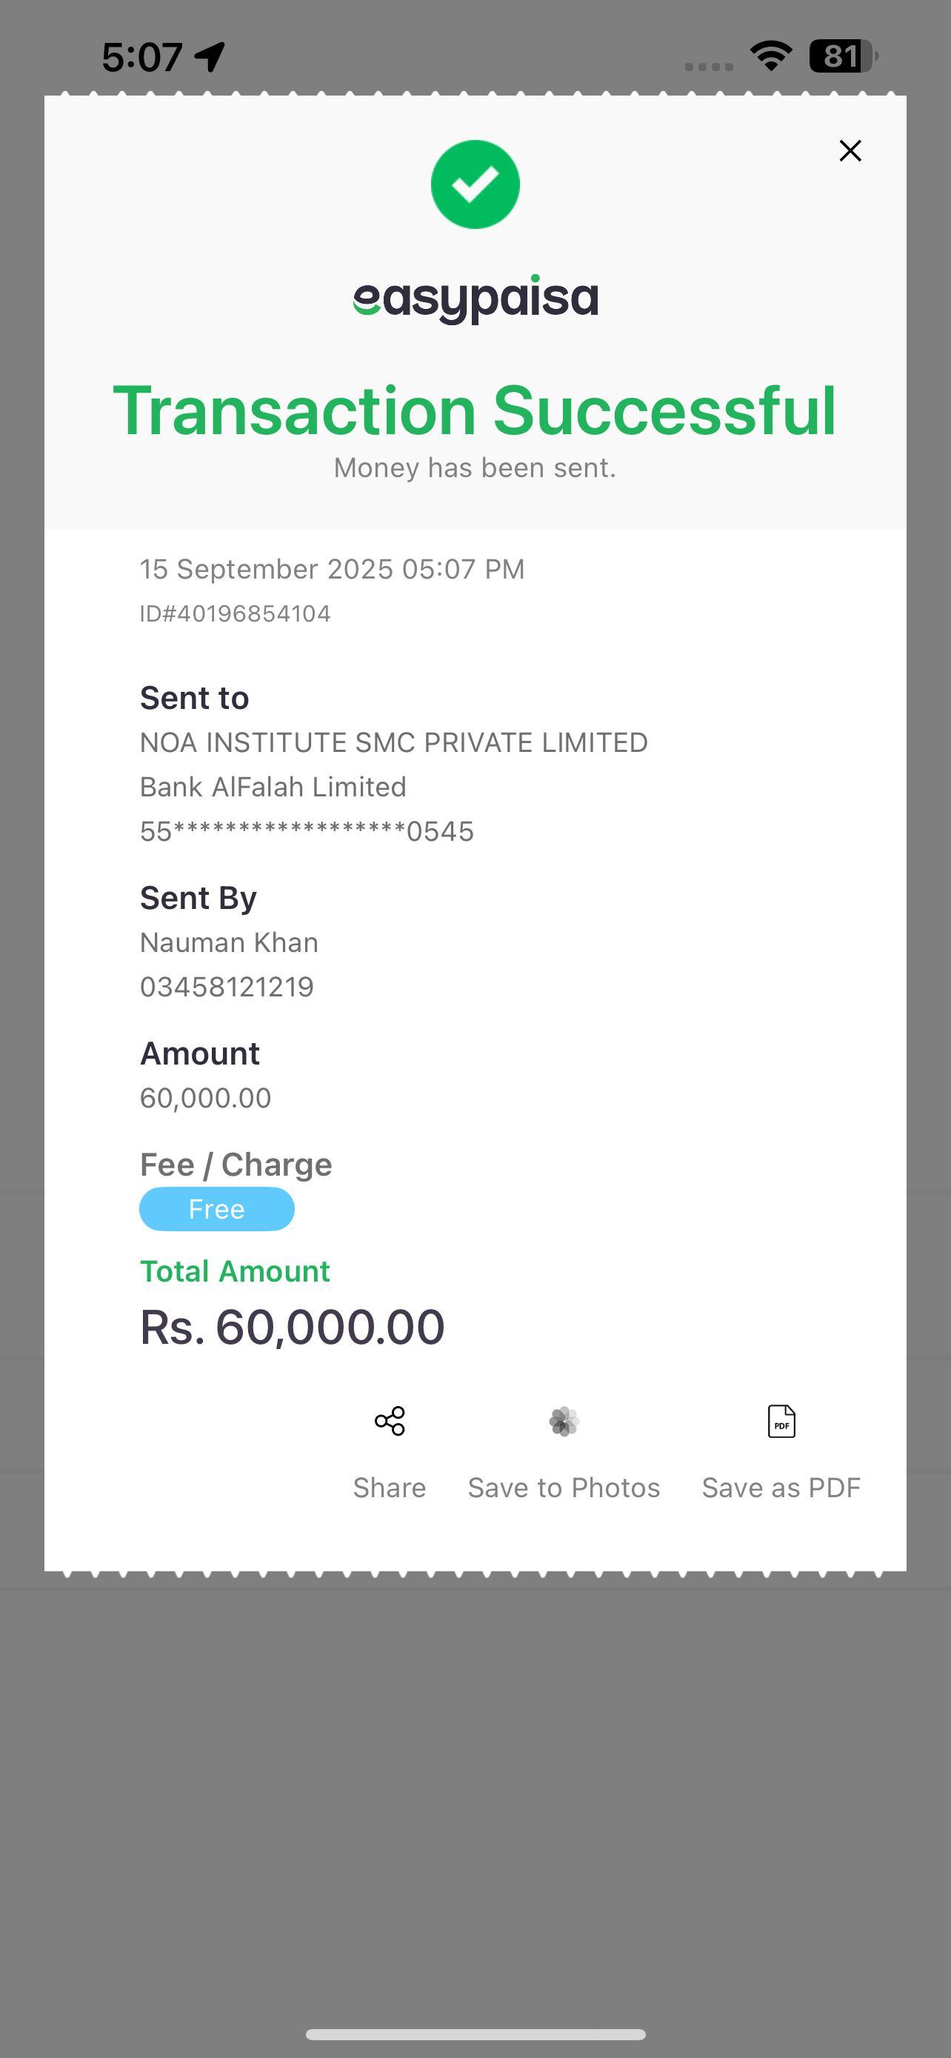This screenshot has width=951, height=2058.
Task: Tap the sender phone number 03458121219
Action: pos(227,987)
